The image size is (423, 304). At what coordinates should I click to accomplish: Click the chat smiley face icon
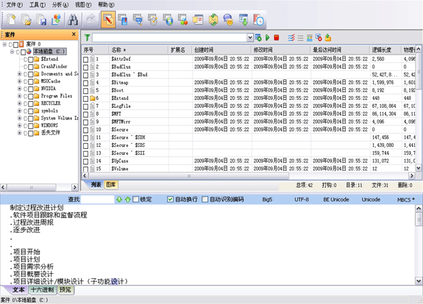click(x=228, y=19)
